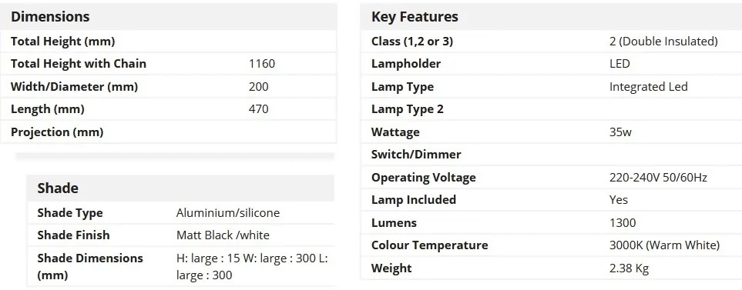Screen dimensions: 742x290
Task: Click the Shade Dimensions (mm) label
Action: 90,266
